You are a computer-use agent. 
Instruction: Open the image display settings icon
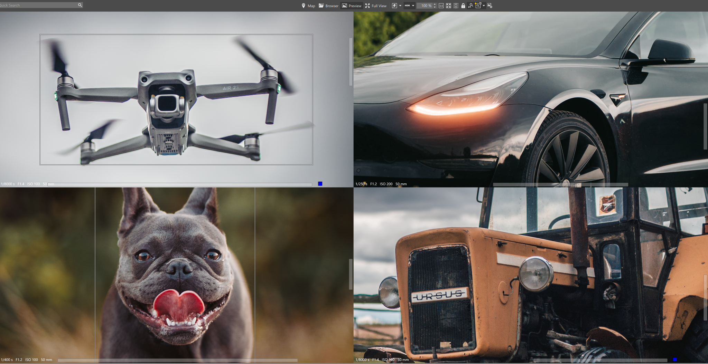[x=490, y=6]
